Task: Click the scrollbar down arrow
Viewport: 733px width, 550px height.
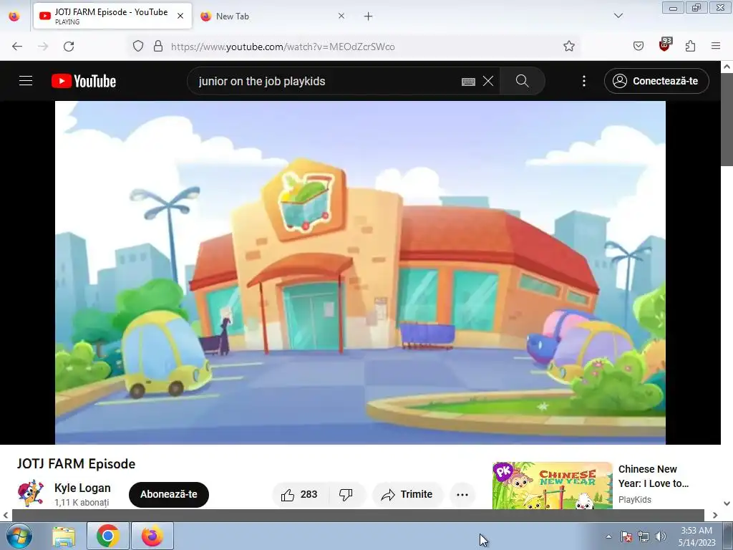Action: pos(727,503)
